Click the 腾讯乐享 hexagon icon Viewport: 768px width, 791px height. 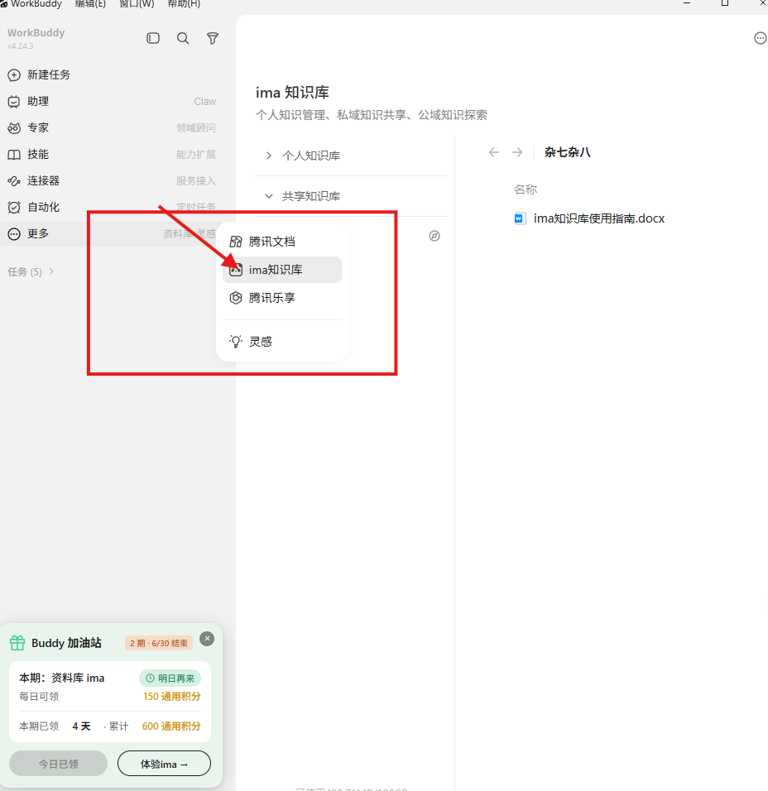point(236,298)
